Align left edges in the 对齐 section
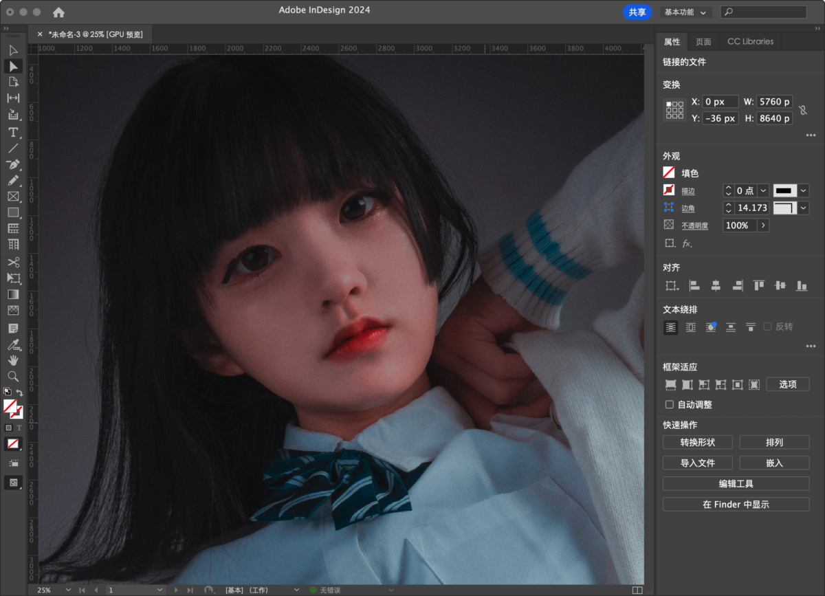 point(694,285)
